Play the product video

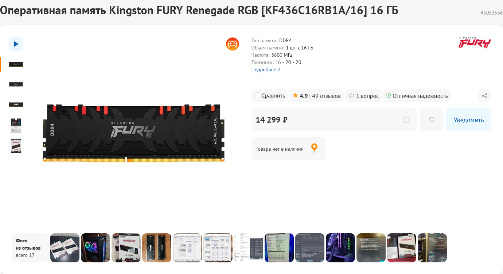click(16, 44)
